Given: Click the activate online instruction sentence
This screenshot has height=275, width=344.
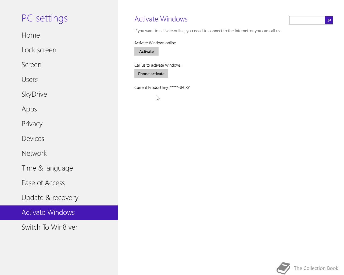Looking at the screenshot, I should coord(208,31).
